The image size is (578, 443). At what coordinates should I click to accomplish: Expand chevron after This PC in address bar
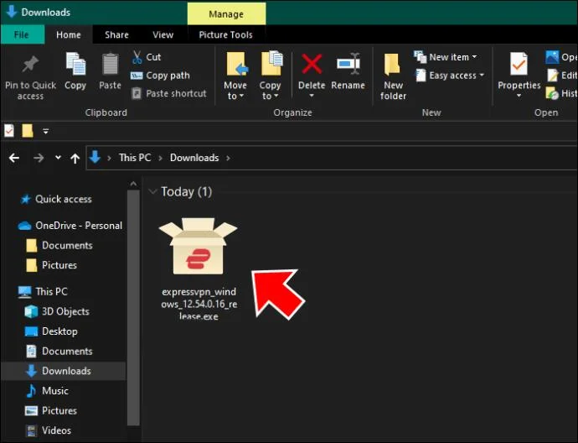(160, 158)
